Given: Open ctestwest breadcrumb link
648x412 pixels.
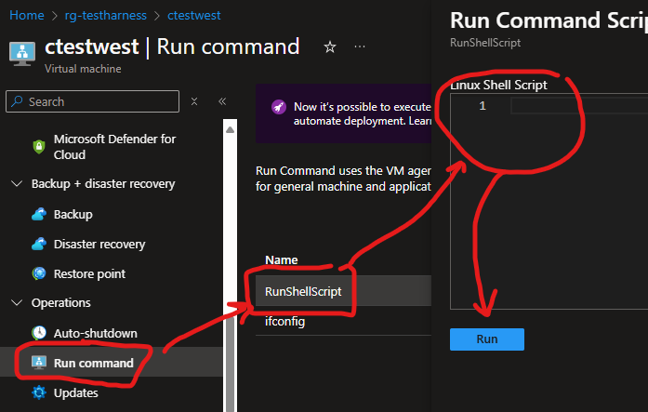Looking at the screenshot, I should coord(193,15).
